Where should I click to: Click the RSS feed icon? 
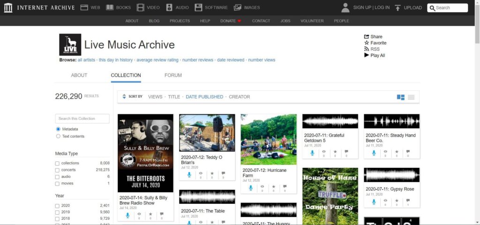coord(367,49)
